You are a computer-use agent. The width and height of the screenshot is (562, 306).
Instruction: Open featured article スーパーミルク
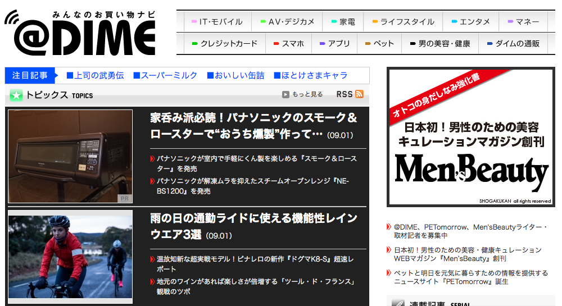click(x=165, y=75)
